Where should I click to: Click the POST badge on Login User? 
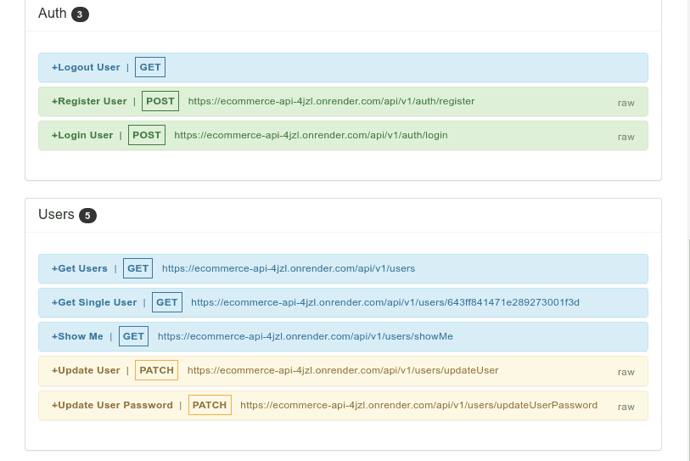147,135
